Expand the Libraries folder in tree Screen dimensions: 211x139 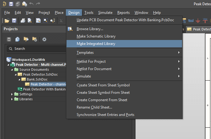click(x=13, y=99)
